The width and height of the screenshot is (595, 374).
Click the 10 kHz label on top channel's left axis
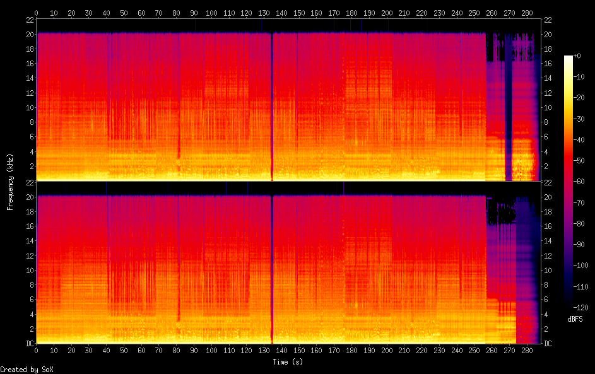[x=30, y=107]
